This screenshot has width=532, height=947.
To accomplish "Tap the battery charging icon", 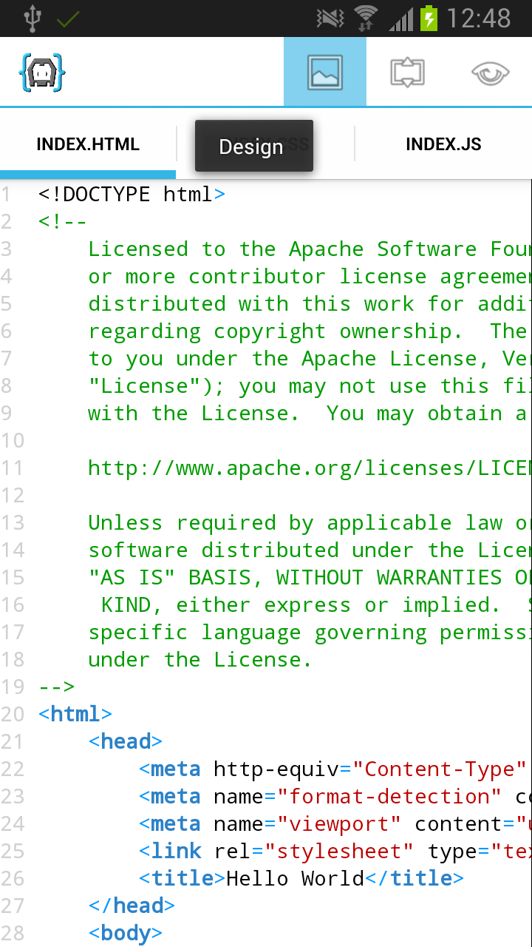I will point(429,18).
